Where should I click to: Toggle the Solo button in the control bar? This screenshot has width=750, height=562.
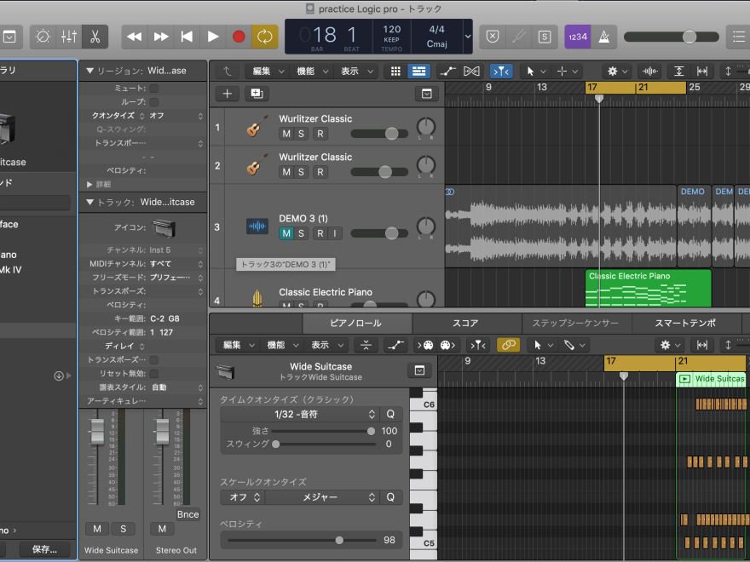[x=545, y=37]
